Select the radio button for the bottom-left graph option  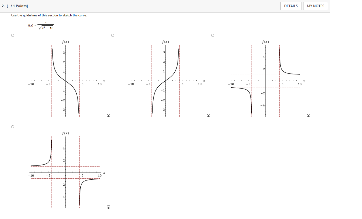[x=13, y=126]
